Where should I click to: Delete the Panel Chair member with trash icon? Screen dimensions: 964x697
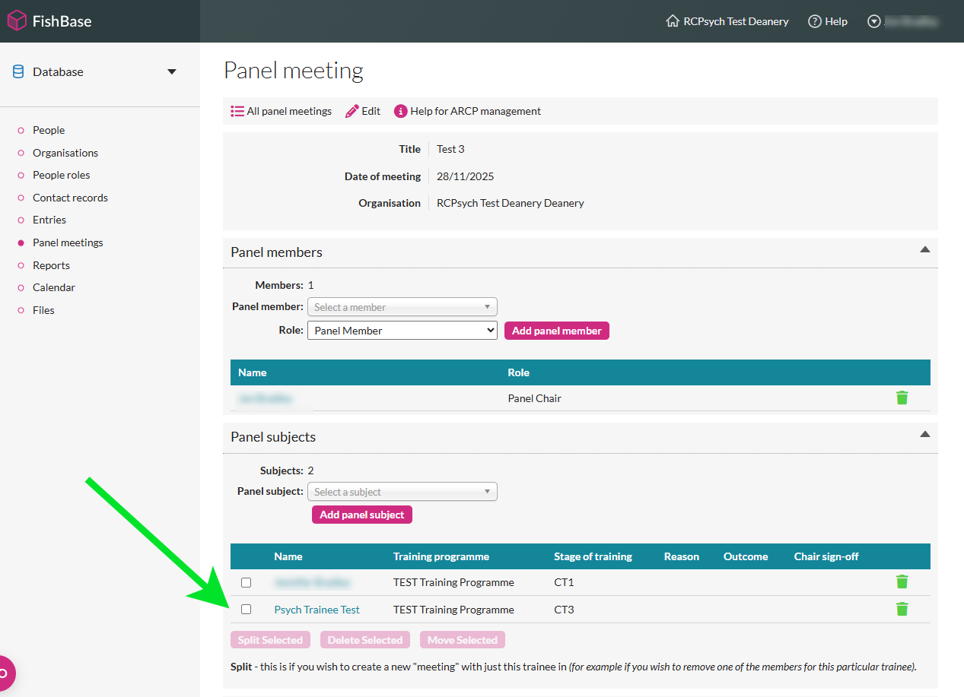point(902,398)
